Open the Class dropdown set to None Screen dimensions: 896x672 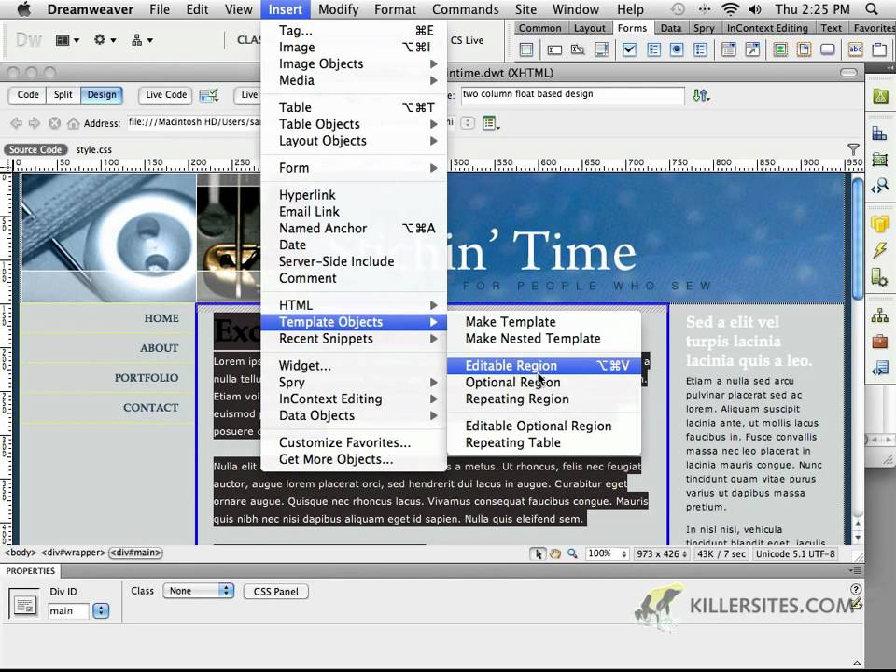point(198,591)
